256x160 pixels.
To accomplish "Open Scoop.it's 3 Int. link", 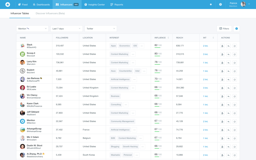I will [205, 54].
